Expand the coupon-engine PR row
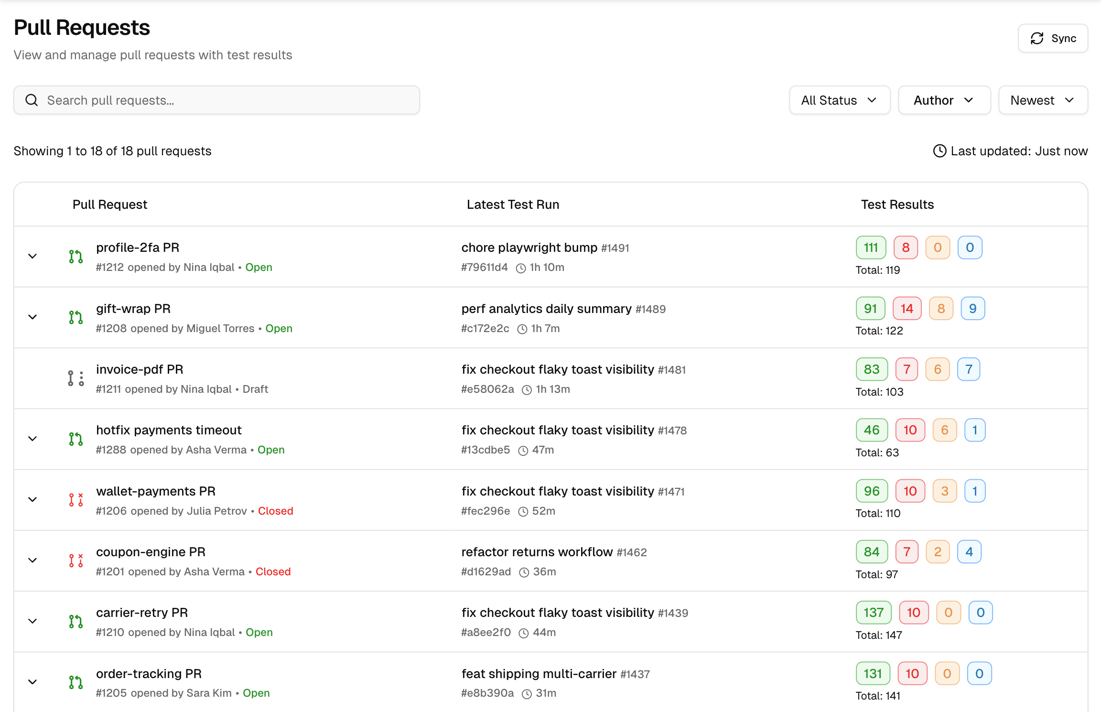Viewport: 1101px width, 712px height. click(32, 560)
